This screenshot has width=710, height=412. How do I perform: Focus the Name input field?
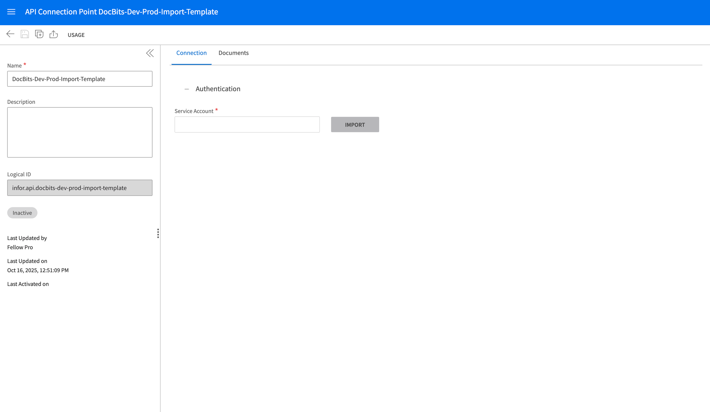[x=80, y=79]
